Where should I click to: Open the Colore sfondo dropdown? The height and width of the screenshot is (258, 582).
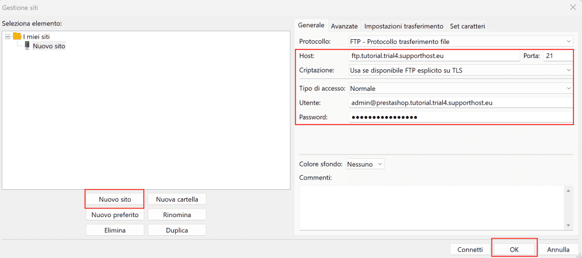[x=365, y=164]
